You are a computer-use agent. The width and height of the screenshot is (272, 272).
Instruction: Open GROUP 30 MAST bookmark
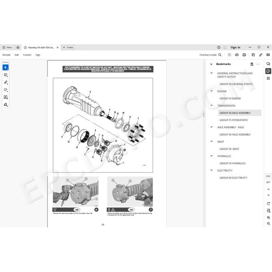(229, 149)
